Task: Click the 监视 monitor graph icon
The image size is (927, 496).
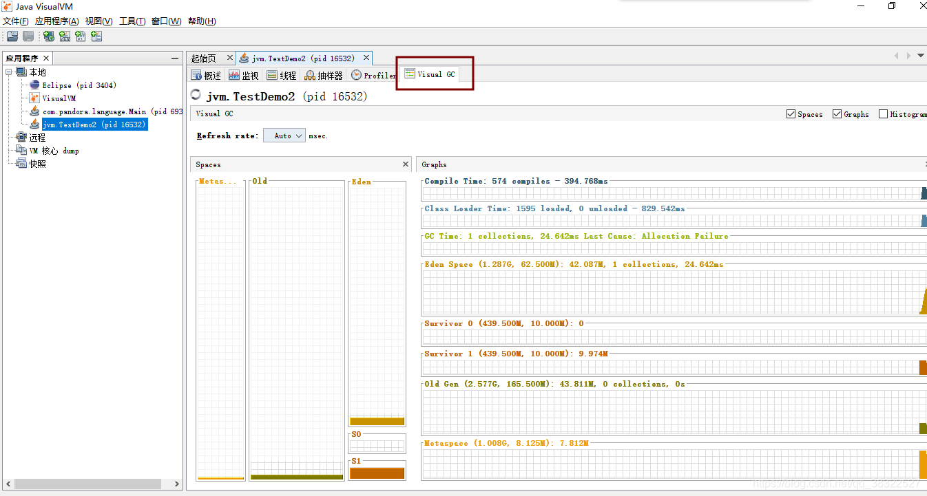Action: tap(234, 76)
